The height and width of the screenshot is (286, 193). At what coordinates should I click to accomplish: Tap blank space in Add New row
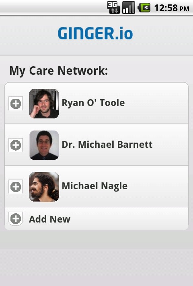point(128,219)
